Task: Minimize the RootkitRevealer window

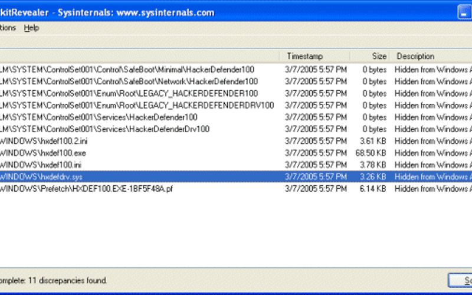Action: pyautogui.click(x=465, y=12)
